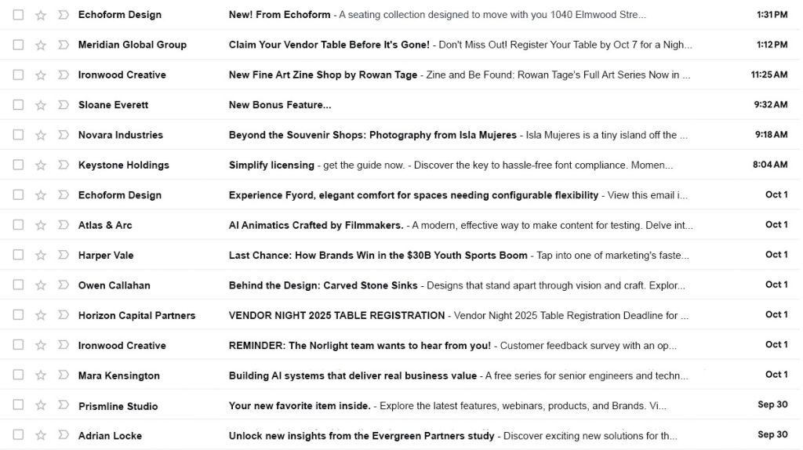The width and height of the screenshot is (803, 450).
Task: Select the Harper Vale email checkbox
Action: tap(18, 256)
